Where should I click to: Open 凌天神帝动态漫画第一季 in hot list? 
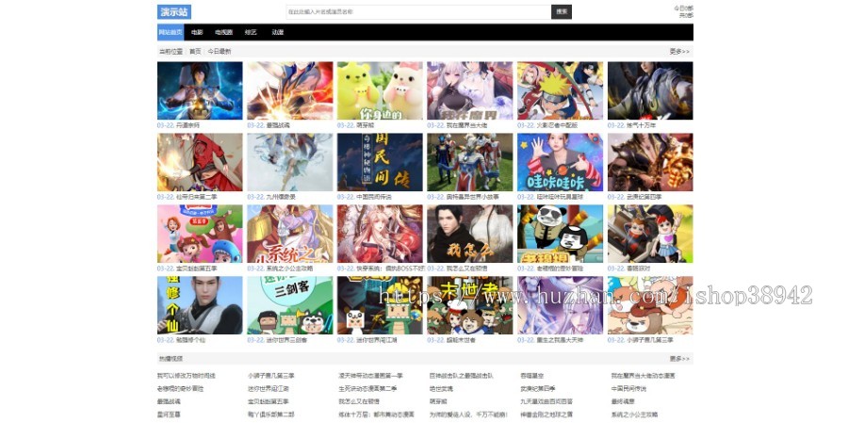(x=371, y=375)
